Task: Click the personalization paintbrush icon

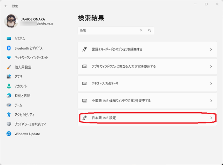Action: pyautogui.click(x=9, y=67)
